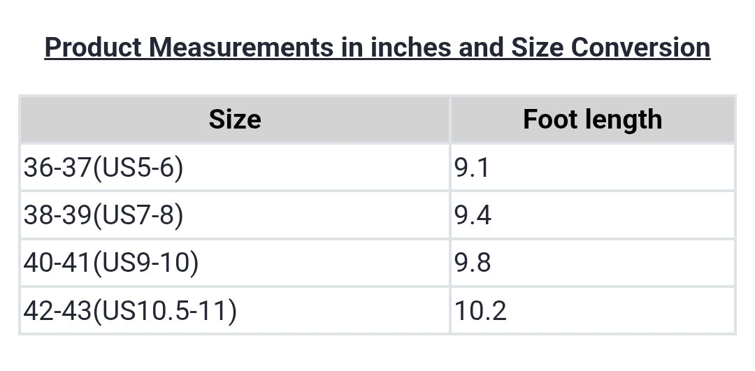Select the 9.4 foot length value
Screen dimensions: 755x371
pyautogui.click(x=473, y=215)
